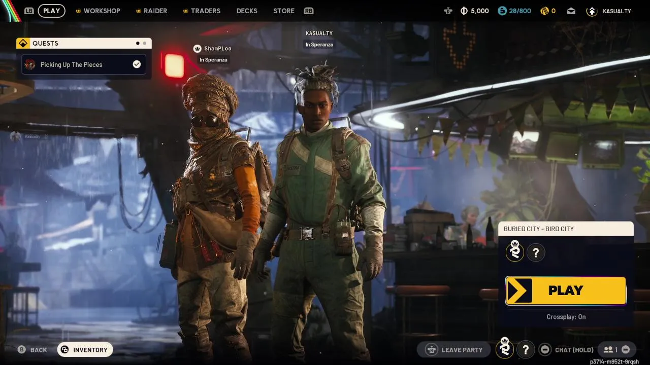Click the yellow token icon showing 0
This screenshot has height=365, width=650.
[544, 11]
